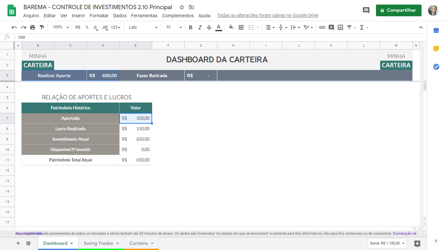Open the Formatar menu
Screen dimensions: 445x250
[99, 16]
